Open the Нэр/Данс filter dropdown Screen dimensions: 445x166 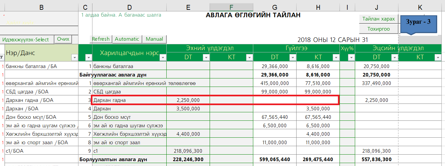[x=74, y=58]
